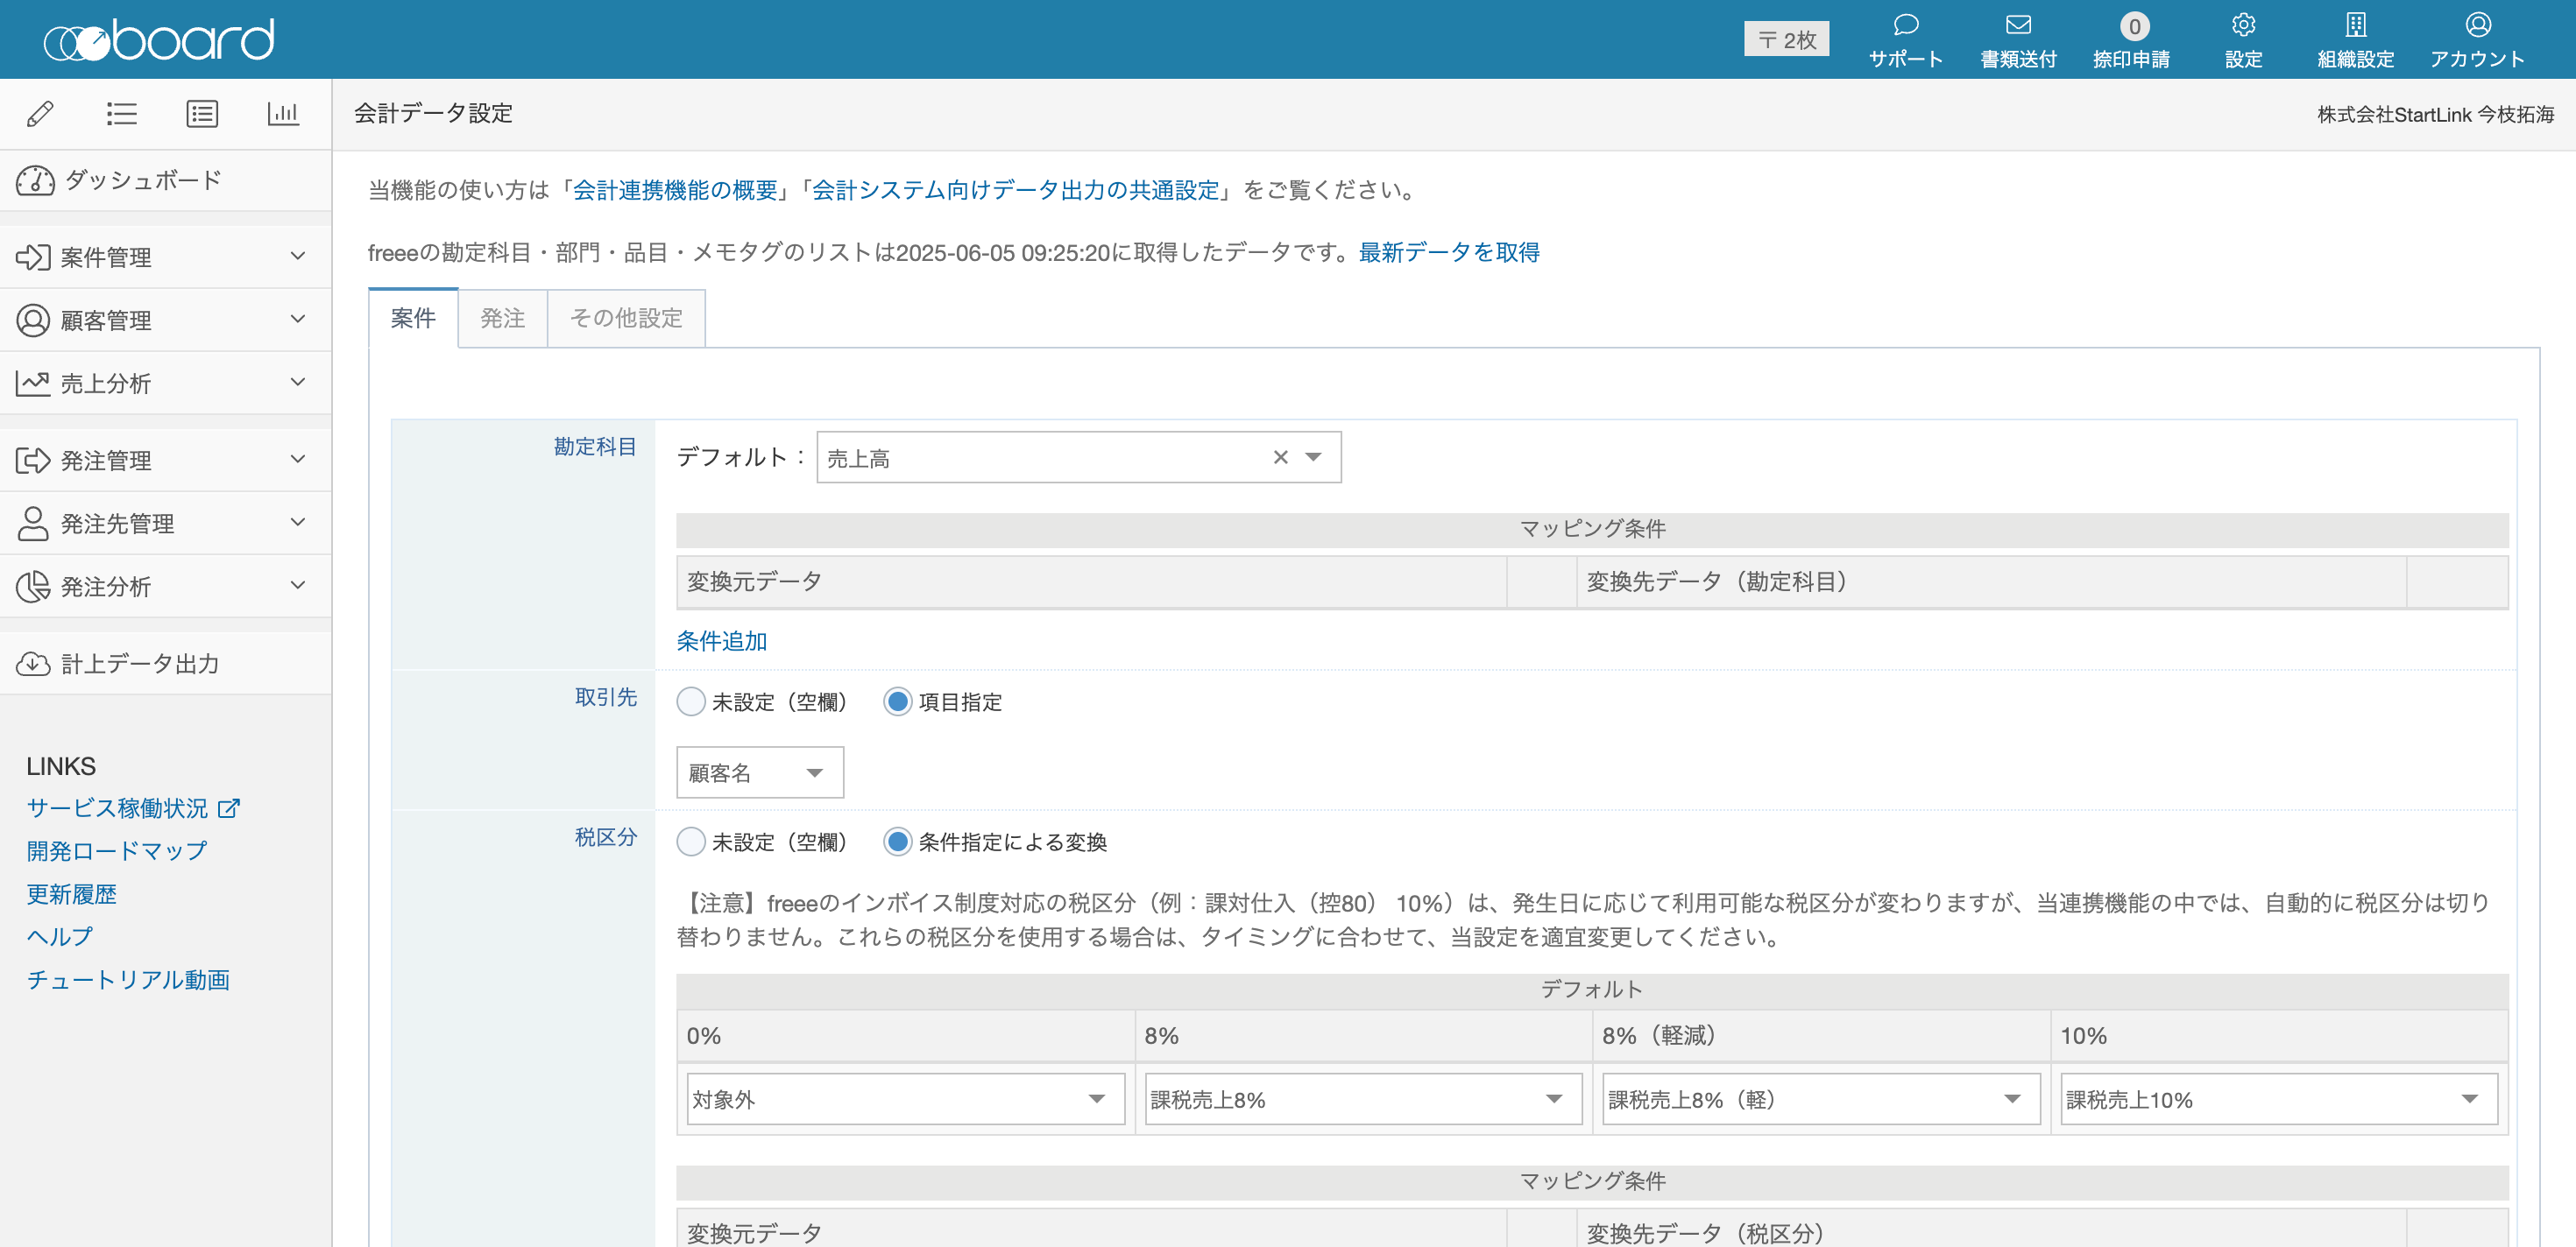
Task: Select 取引先 未設定（空欄）radio
Action: 691,702
